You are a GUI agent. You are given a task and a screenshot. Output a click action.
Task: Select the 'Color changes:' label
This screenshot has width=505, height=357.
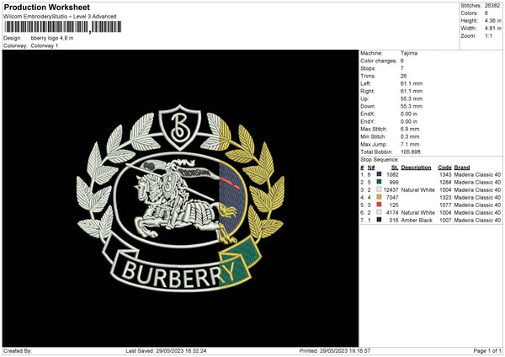pos(379,61)
